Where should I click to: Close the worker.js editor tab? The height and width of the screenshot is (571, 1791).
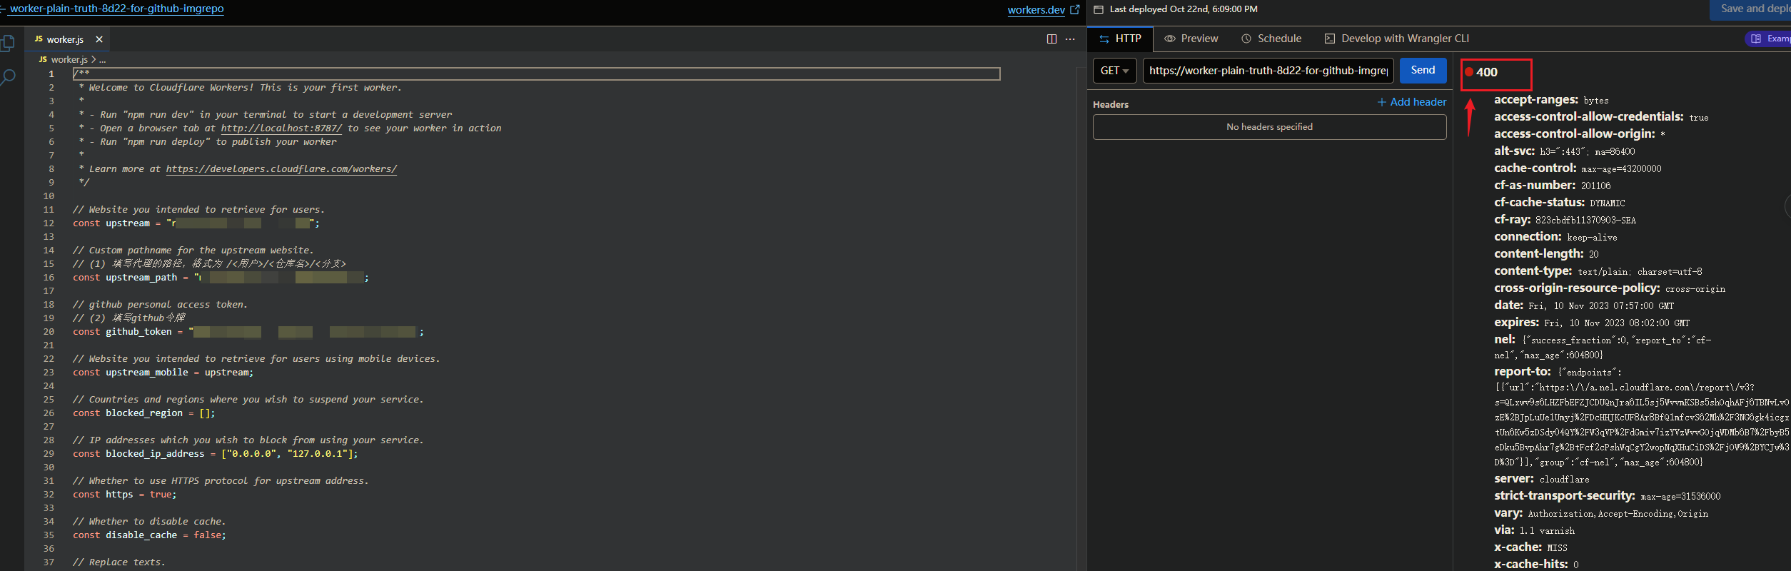[99, 39]
